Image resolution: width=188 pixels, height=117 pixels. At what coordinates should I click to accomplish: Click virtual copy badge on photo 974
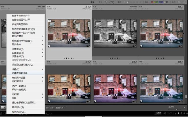[x=49, y=46]
